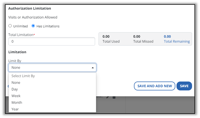Image resolution: width=200 pixels, height=118 pixels.
Task: Pick Year in the Limit By options
Action: [15, 109]
